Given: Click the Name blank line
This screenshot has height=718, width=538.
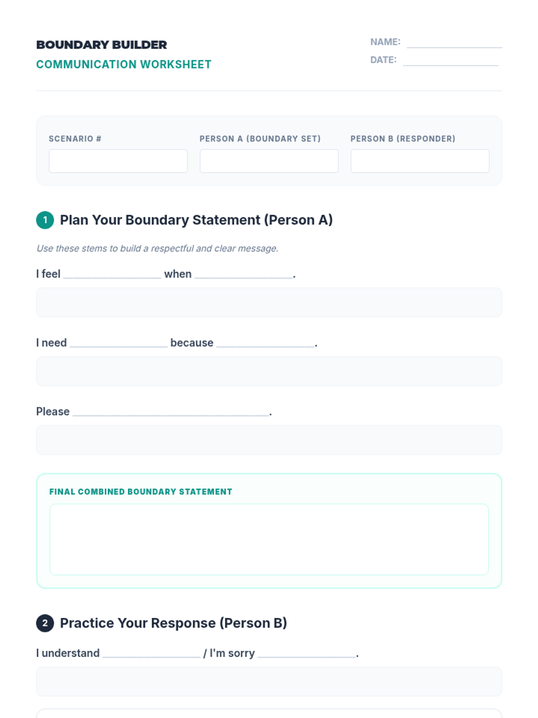Looking at the screenshot, I should 454,43.
